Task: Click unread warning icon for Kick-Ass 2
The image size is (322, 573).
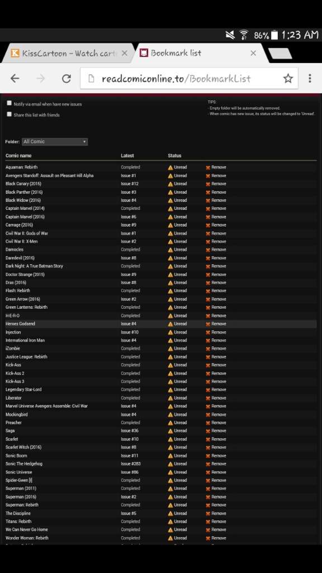Action: (x=170, y=373)
